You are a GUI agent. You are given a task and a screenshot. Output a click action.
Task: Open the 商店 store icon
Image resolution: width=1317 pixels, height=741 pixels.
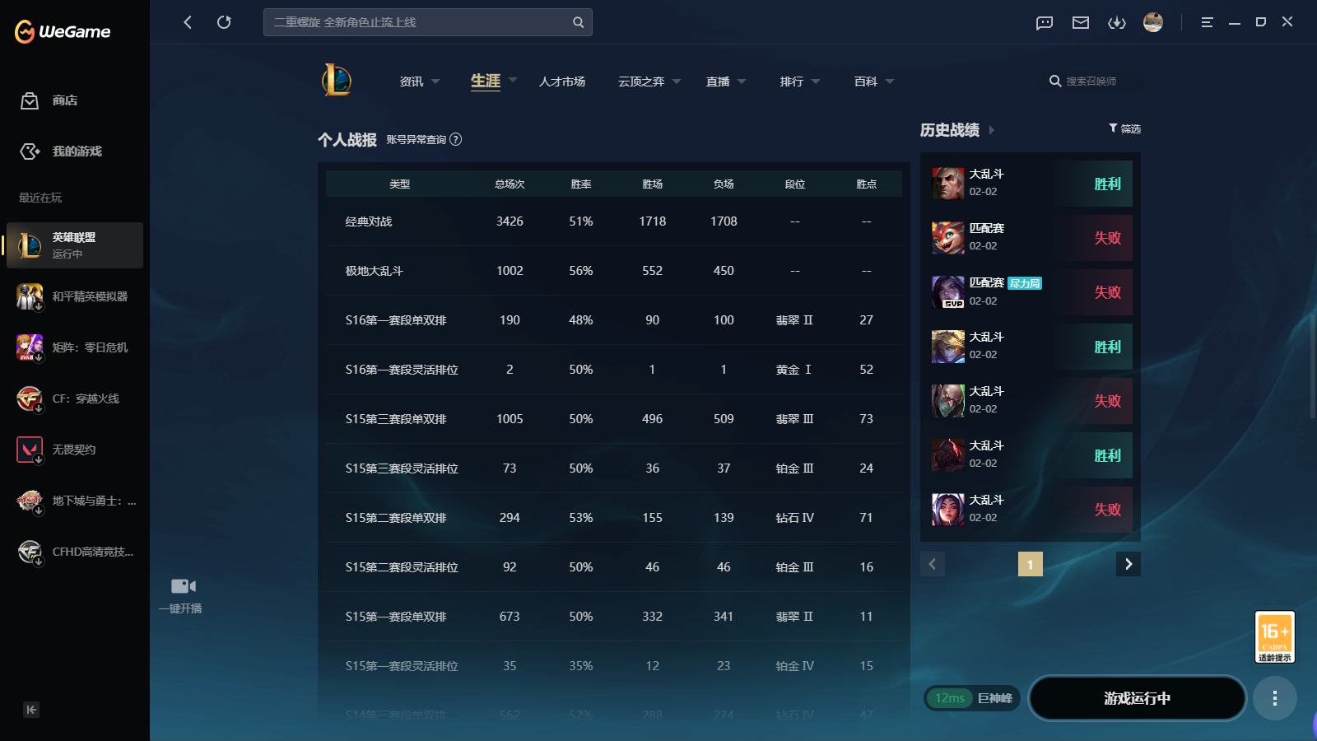click(30, 100)
